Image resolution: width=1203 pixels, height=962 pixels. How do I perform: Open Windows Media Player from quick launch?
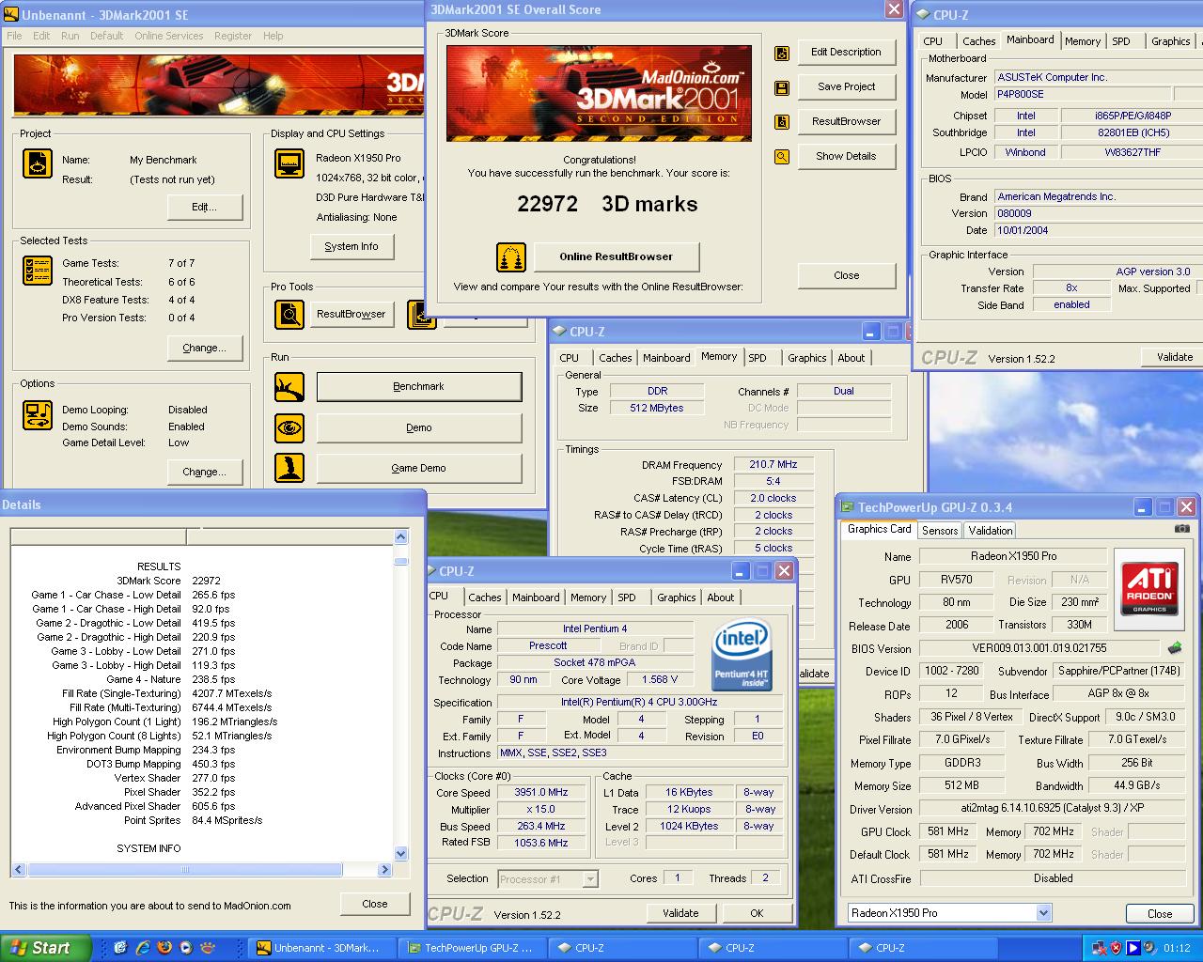coord(186,948)
